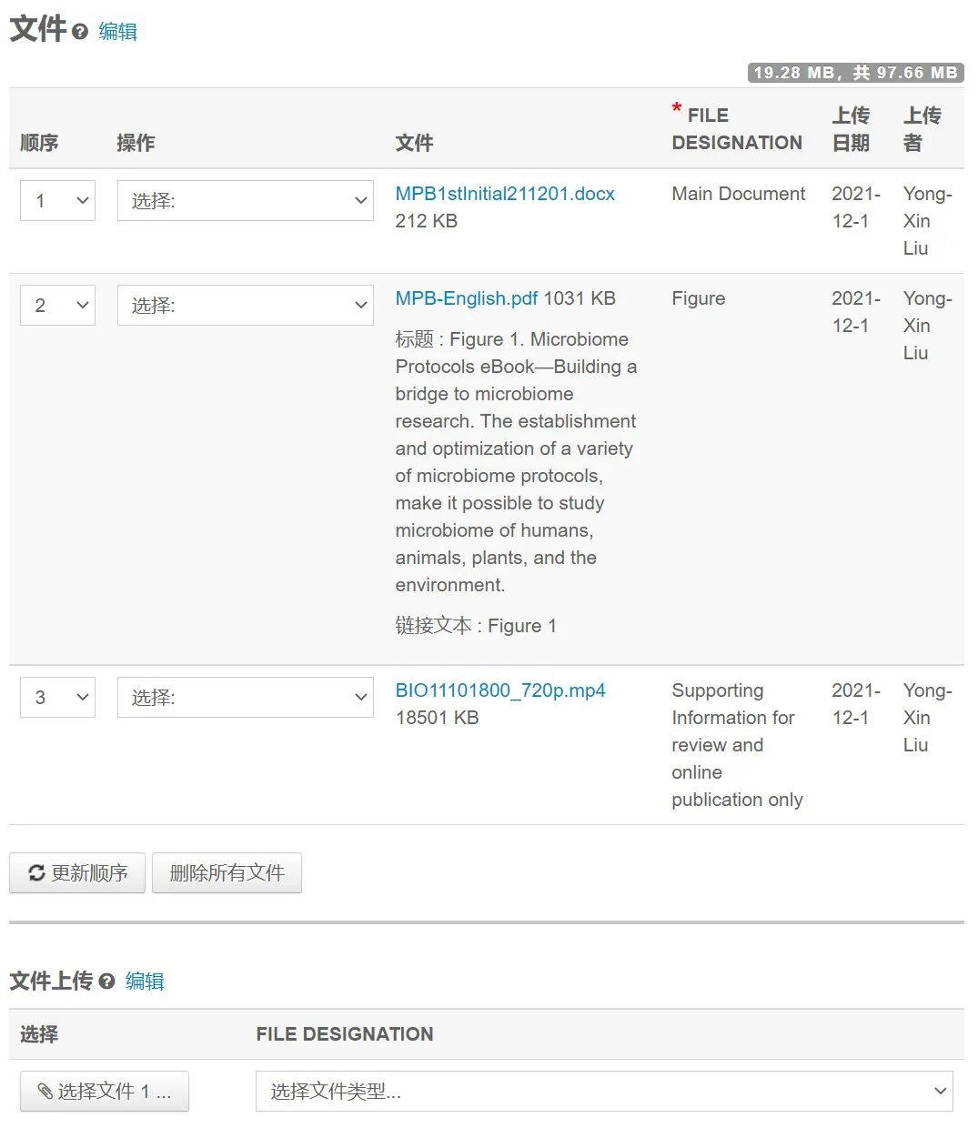Click the help icon beside 文件上传

[108, 982]
